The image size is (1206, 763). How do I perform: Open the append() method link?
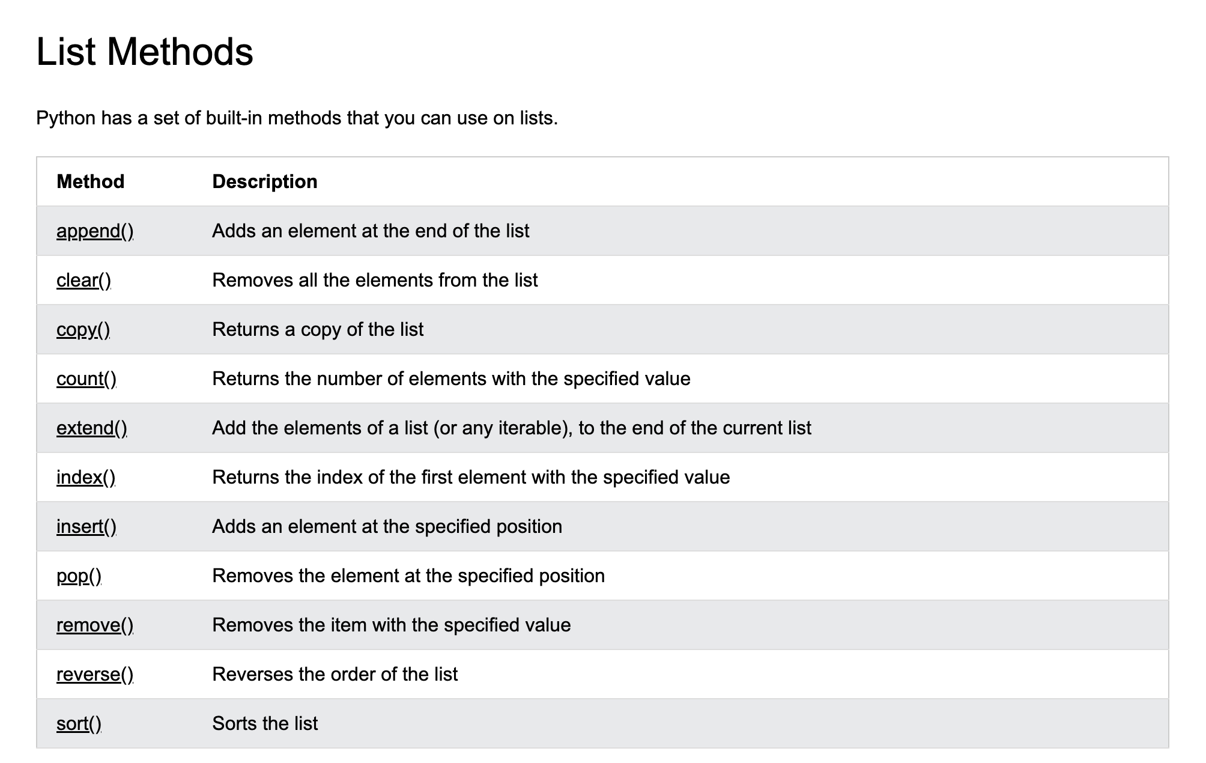pos(95,231)
